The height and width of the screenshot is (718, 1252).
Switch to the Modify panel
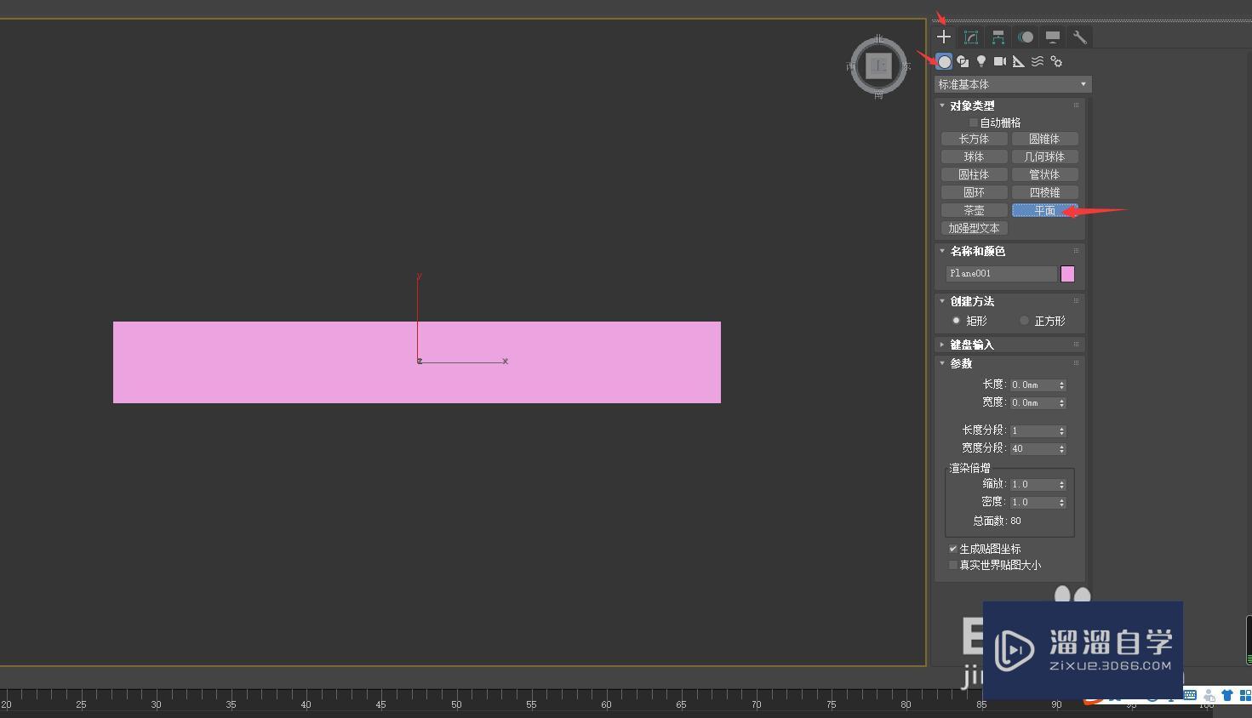(x=970, y=37)
